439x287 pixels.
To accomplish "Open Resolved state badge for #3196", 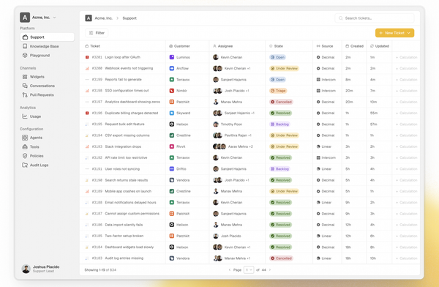I will tap(281, 113).
